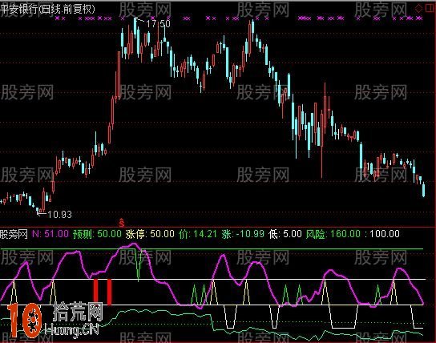Click the red S marker below the chart
Image resolution: width=436 pixels, height=343 pixels.
click(122, 223)
